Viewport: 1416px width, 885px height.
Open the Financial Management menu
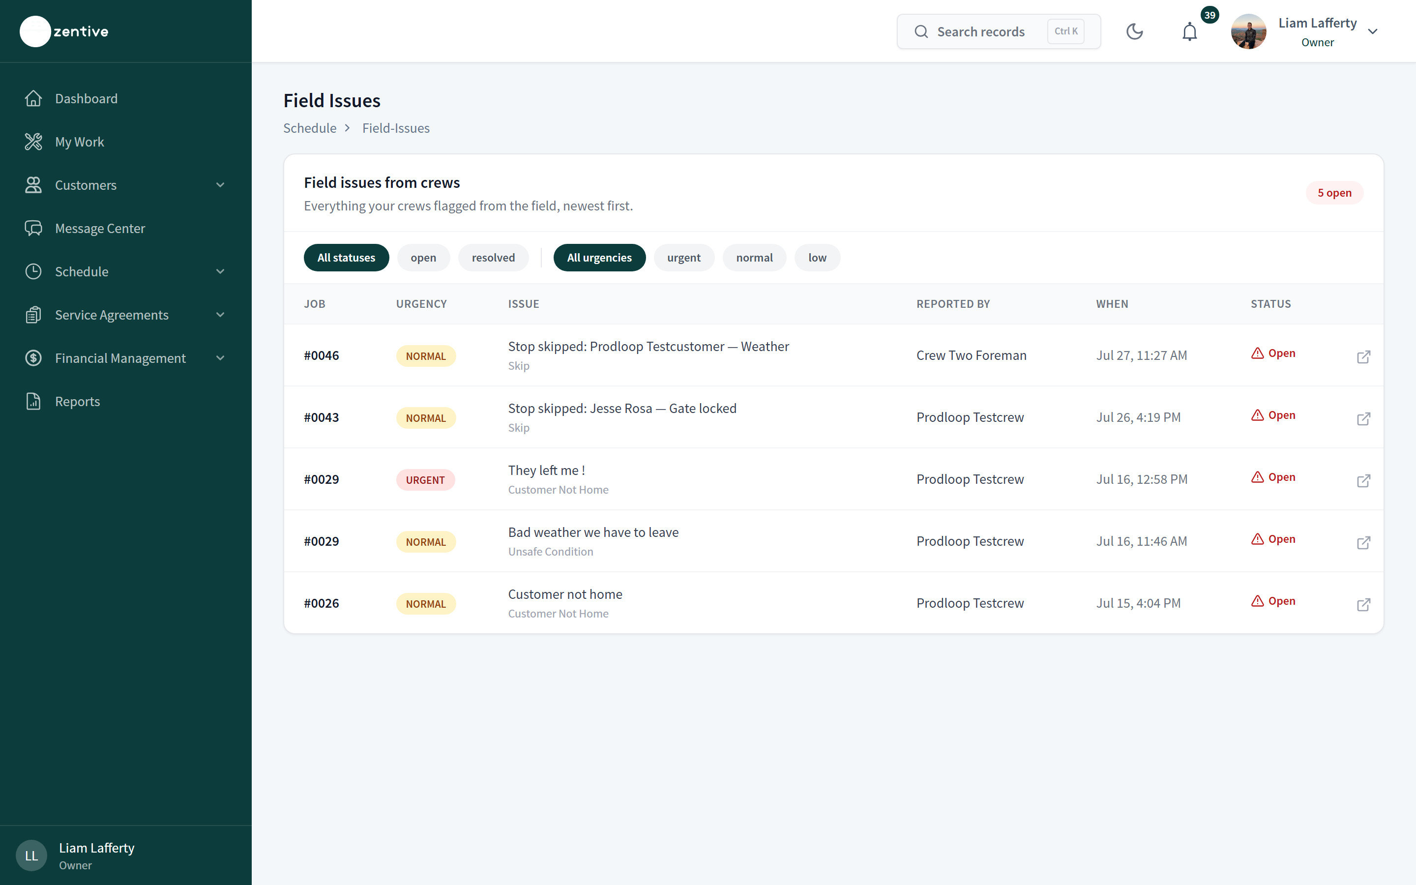click(126, 358)
